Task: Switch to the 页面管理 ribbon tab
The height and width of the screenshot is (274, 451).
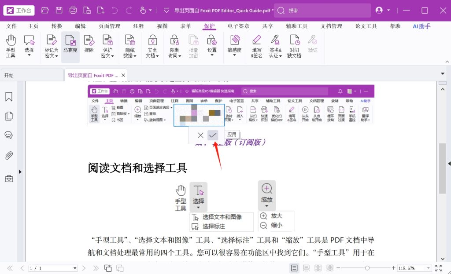Action: click(110, 26)
